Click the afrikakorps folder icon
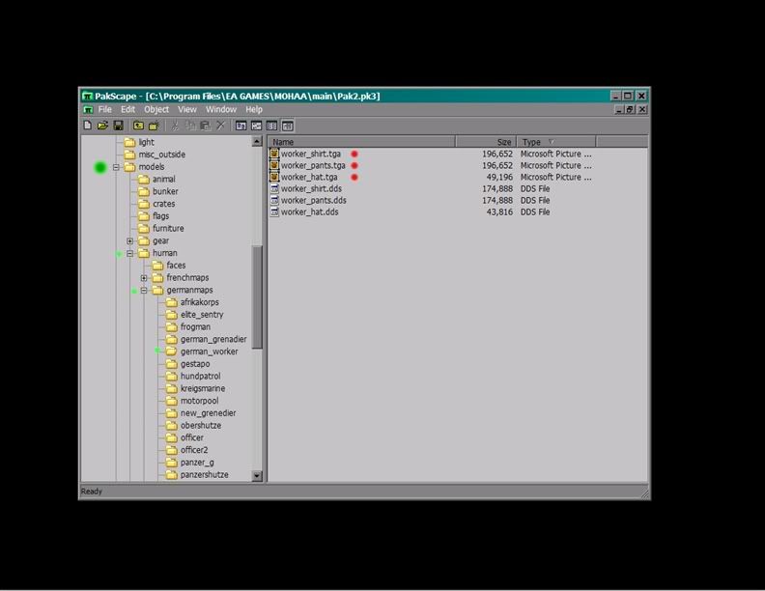This screenshot has height=591, width=765. [x=171, y=302]
